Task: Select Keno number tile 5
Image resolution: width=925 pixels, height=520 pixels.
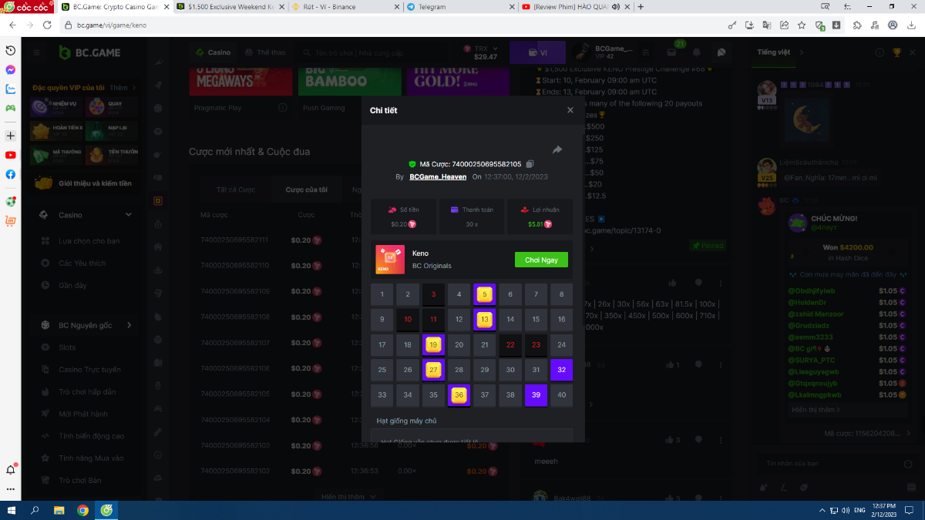Action: click(x=484, y=294)
